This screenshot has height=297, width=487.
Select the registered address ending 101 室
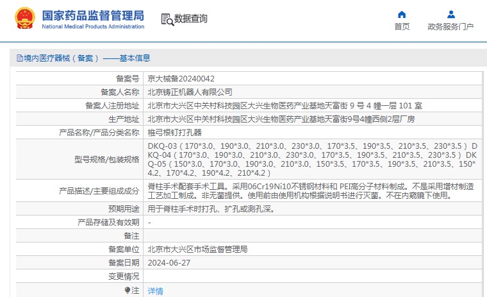point(285,106)
